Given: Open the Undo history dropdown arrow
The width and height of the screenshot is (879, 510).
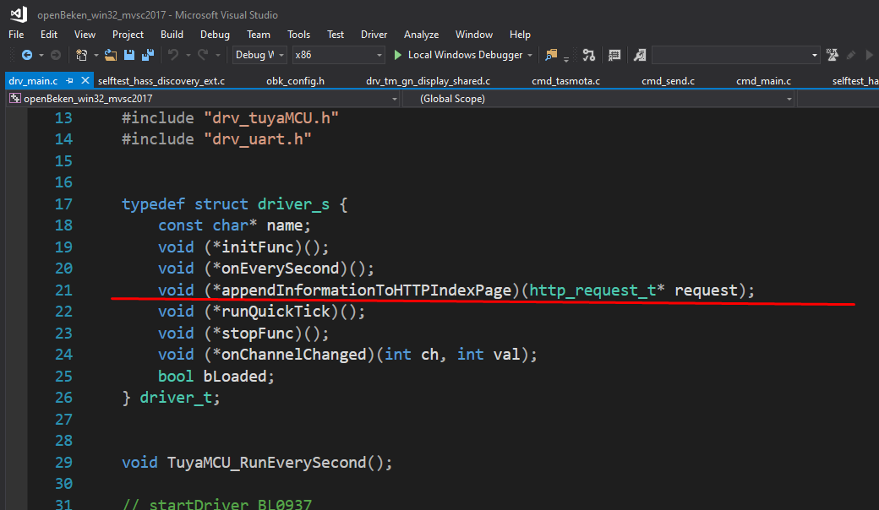Looking at the screenshot, I should [188, 56].
